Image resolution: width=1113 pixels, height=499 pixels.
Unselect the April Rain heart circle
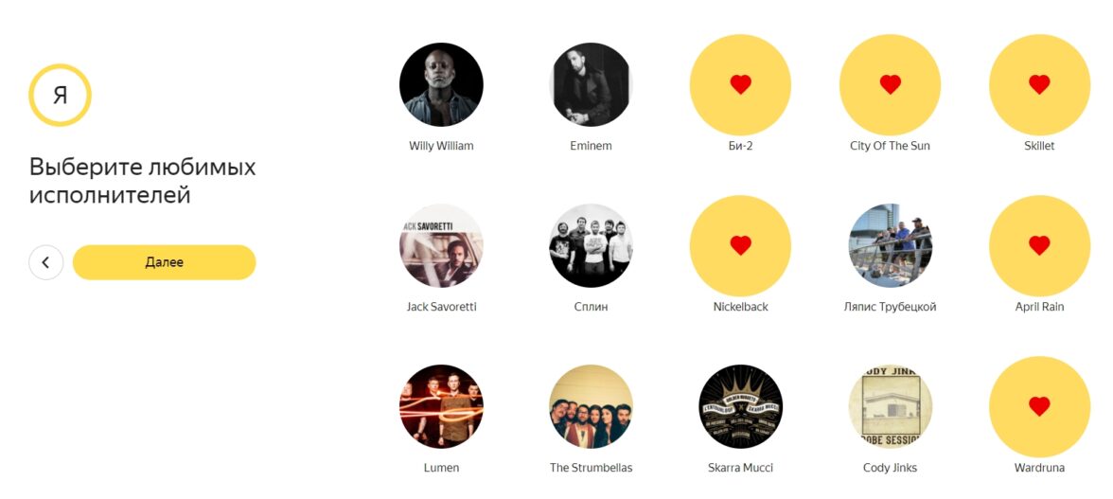(1039, 245)
